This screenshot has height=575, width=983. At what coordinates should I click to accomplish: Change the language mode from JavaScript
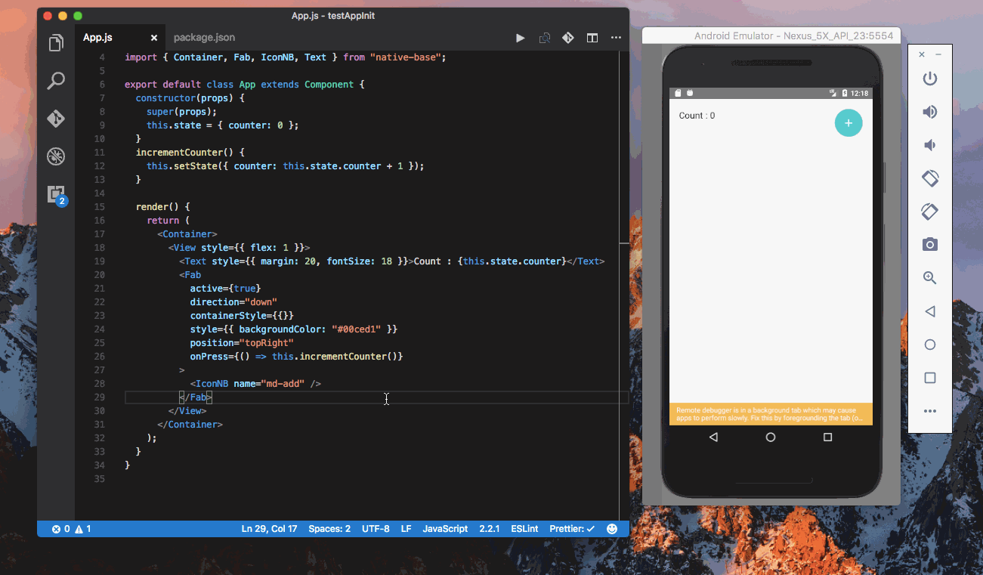(444, 529)
